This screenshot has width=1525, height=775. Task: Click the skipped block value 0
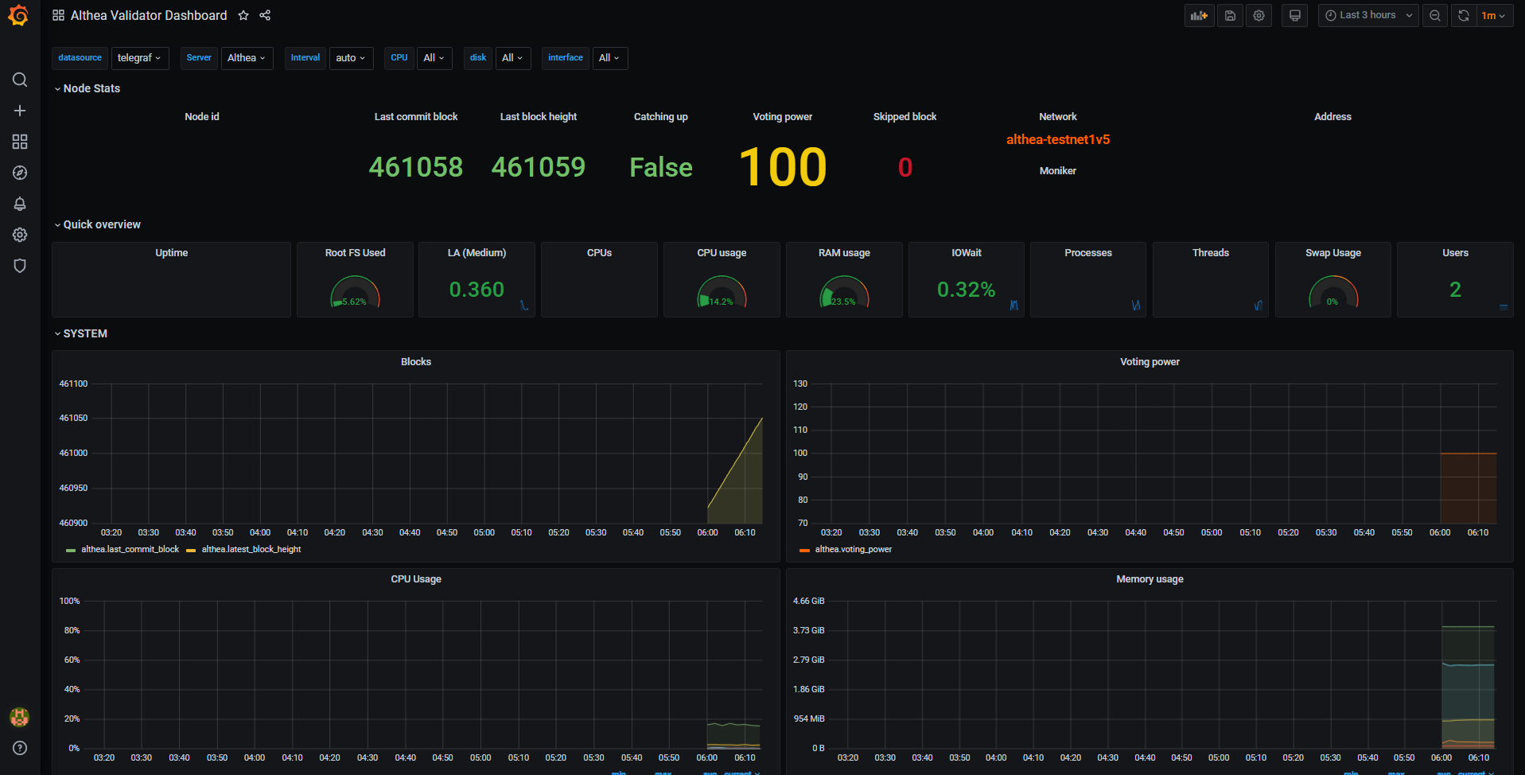905,167
